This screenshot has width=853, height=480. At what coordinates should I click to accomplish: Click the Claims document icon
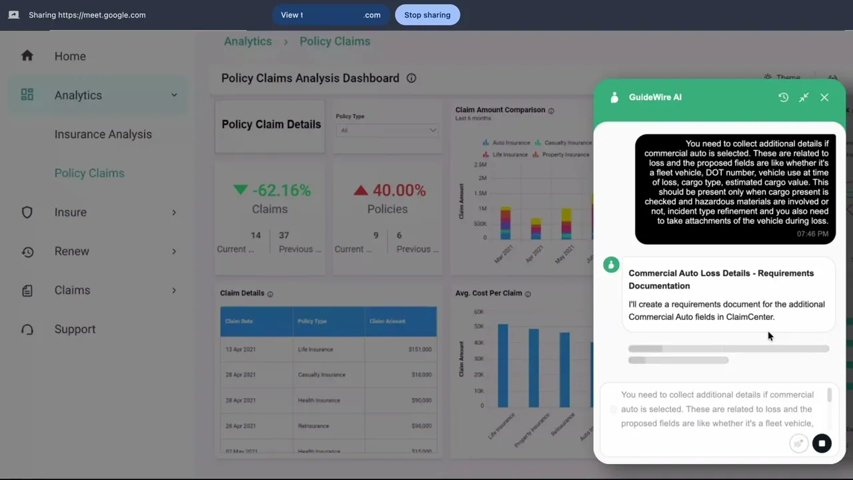[x=27, y=290]
